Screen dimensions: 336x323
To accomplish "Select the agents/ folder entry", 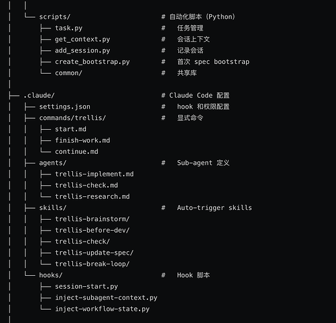I will 53,163.
